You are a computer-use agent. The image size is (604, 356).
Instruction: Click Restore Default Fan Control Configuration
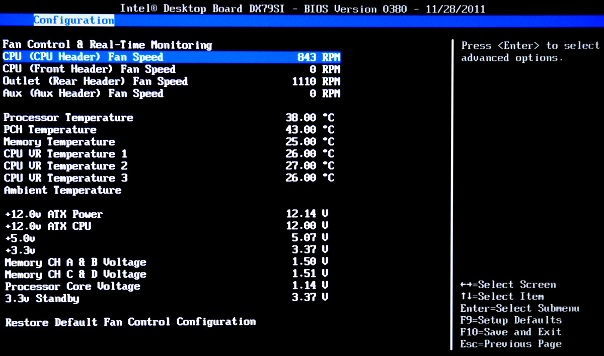click(130, 322)
